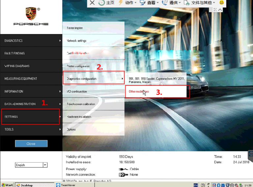The height and width of the screenshot is (187, 253).
Task: Click the taskbar clock showing 14:30
Action: (x=248, y=185)
